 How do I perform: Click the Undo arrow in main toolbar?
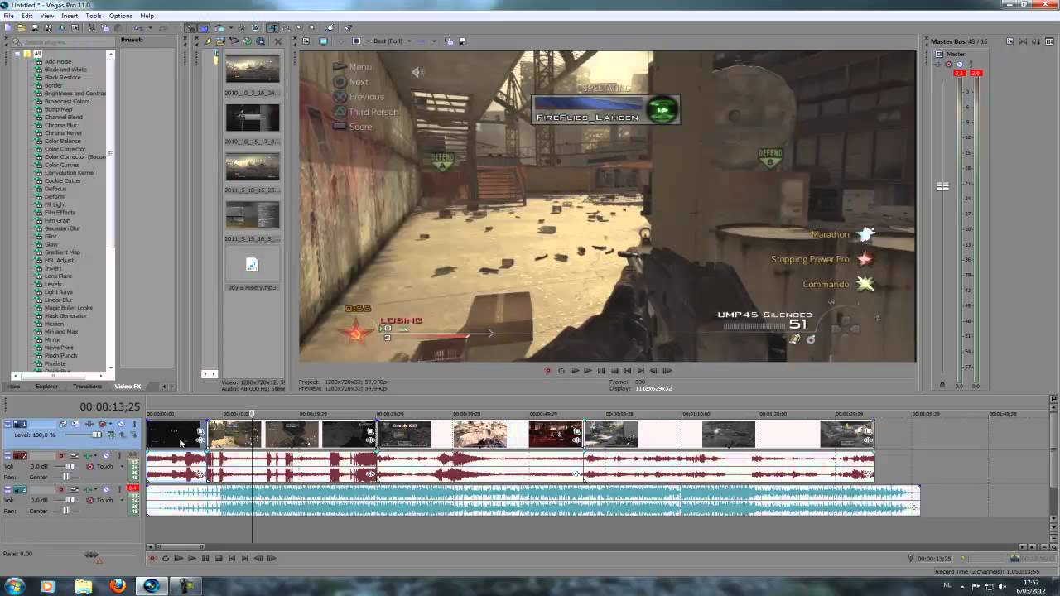pos(137,28)
